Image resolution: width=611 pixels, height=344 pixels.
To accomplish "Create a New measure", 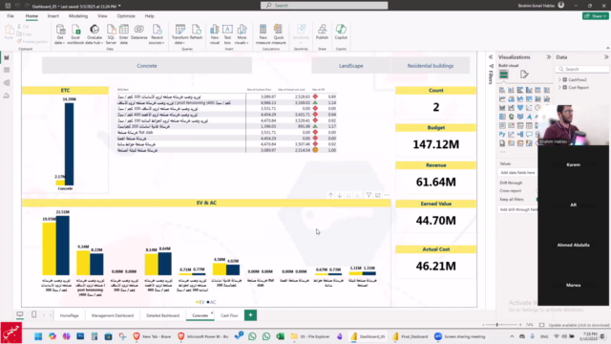I will (x=263, y=34).
